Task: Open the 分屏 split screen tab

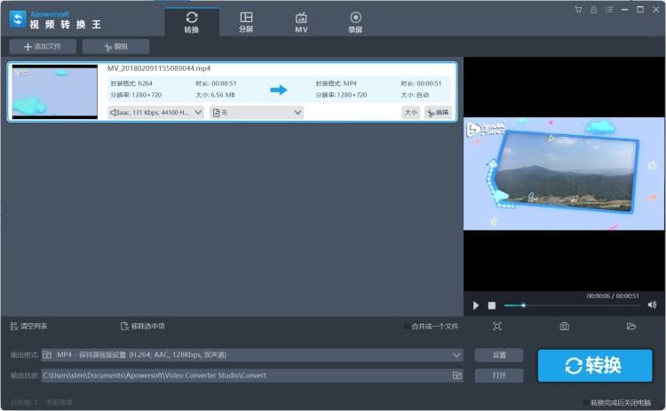Action: 246,22
